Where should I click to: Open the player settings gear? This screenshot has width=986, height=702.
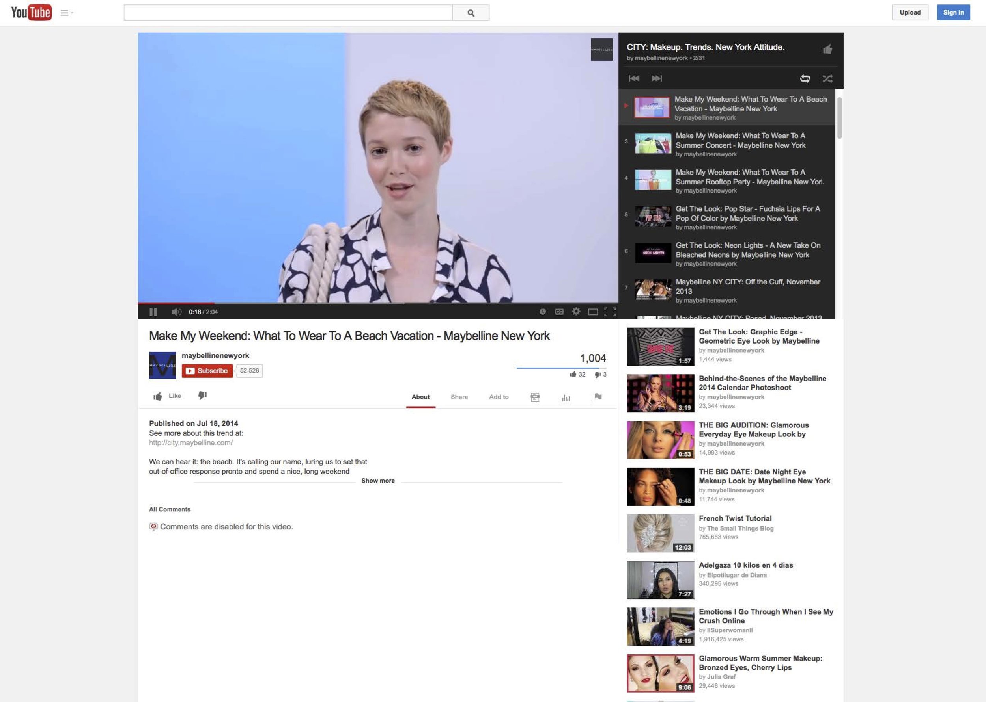coord(576,311)
